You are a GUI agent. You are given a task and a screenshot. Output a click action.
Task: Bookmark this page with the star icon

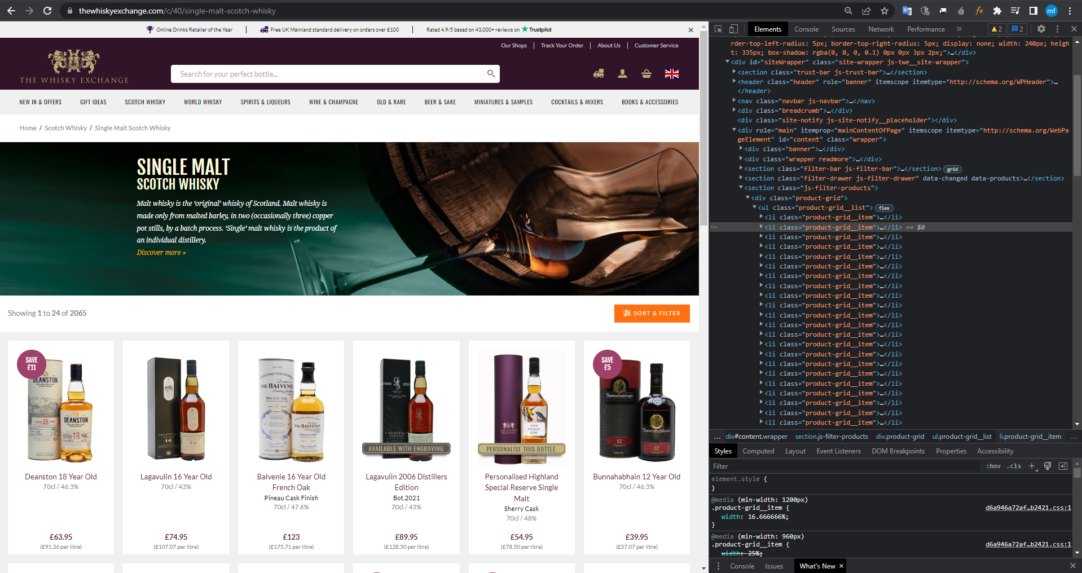coord(885,11)
